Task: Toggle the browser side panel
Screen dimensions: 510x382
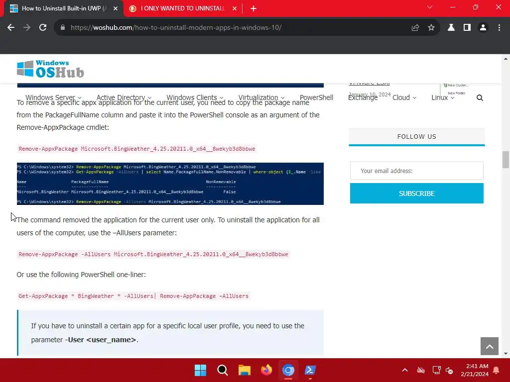Action: click(x=467, y=28)
